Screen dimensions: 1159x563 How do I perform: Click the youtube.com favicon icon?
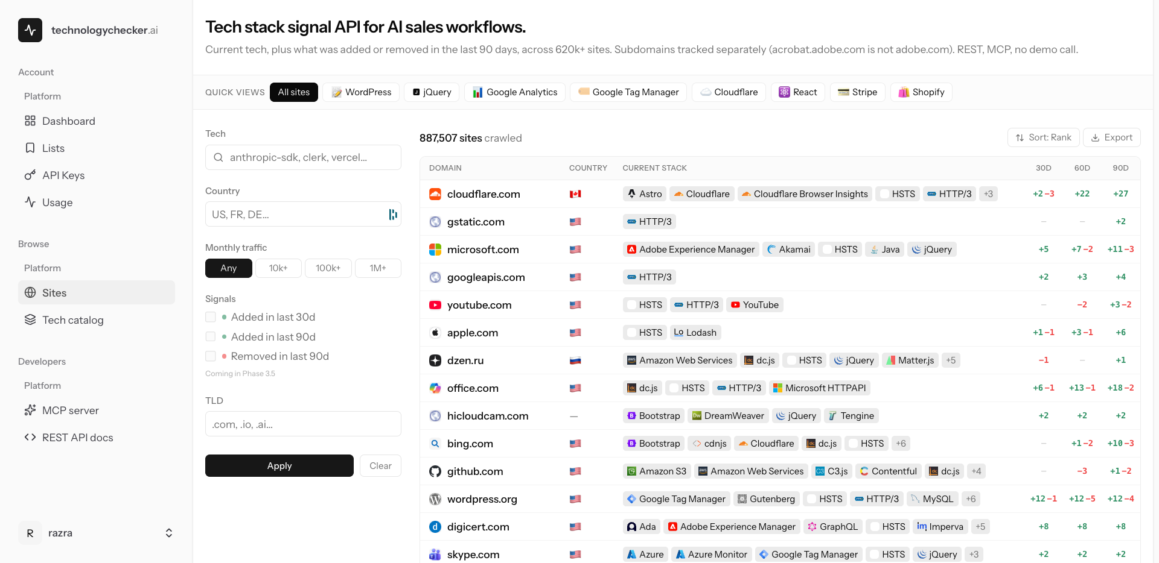tap(435, 305)
